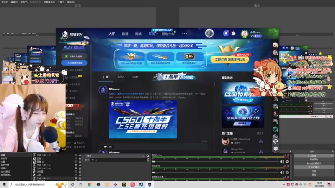
Task: Click the round moon emblem icon in 5E header
Action: click(x=209, y=33)
